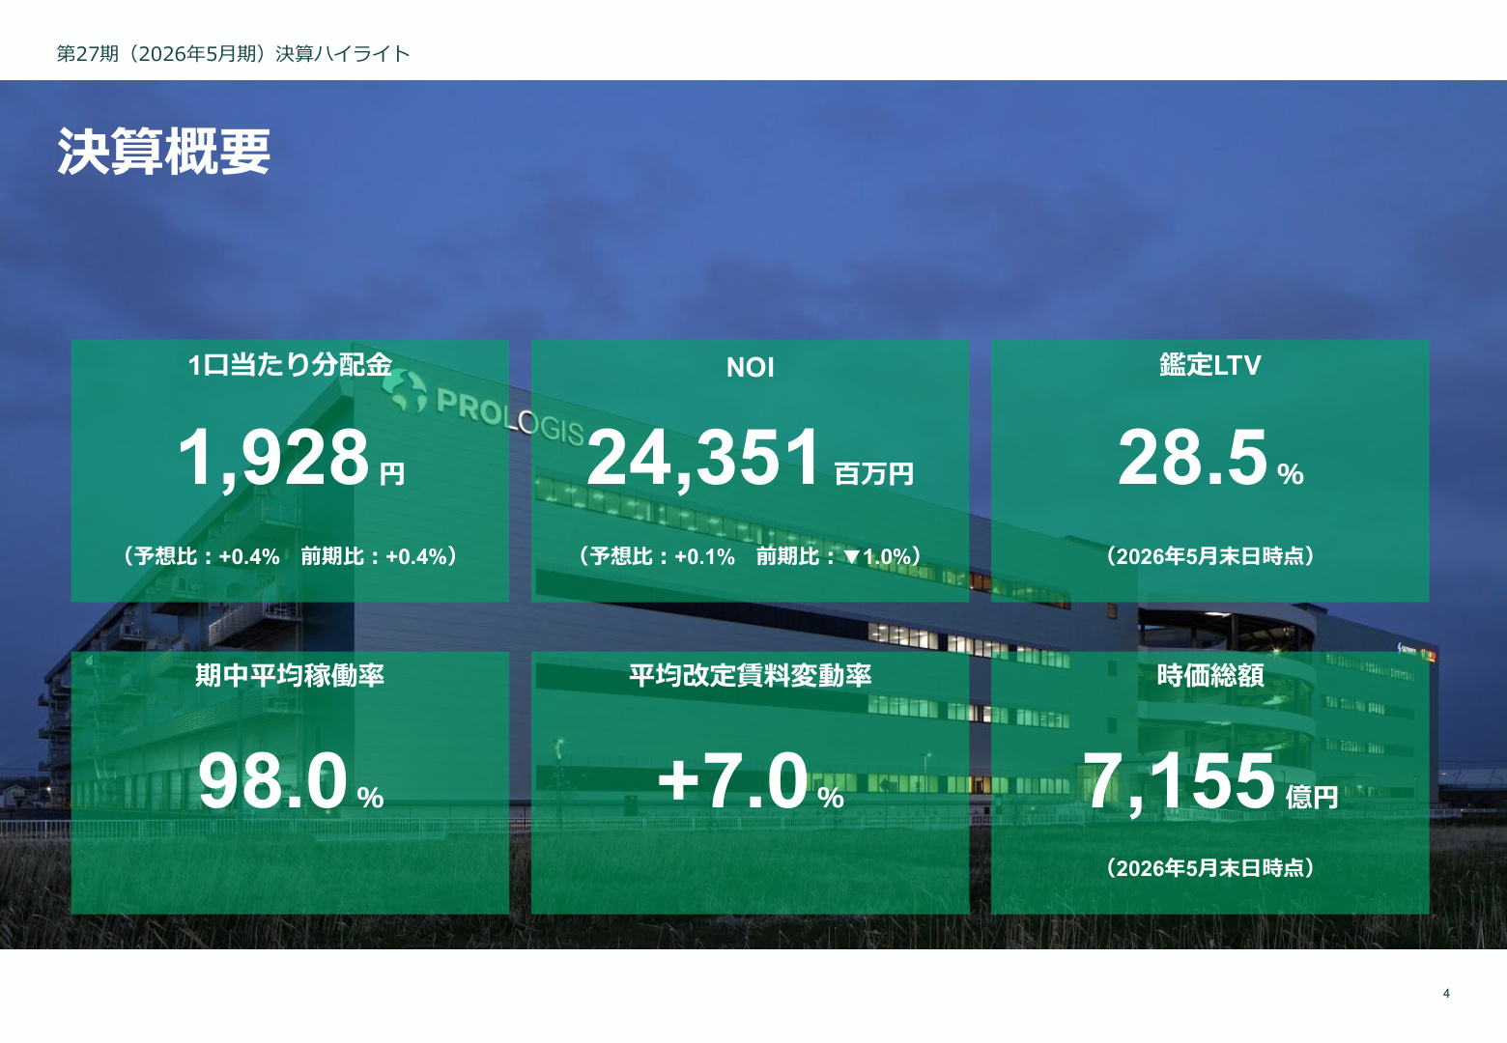
Task: Click the 平均改定賃料変動率 heading
Action: [751, 675]
